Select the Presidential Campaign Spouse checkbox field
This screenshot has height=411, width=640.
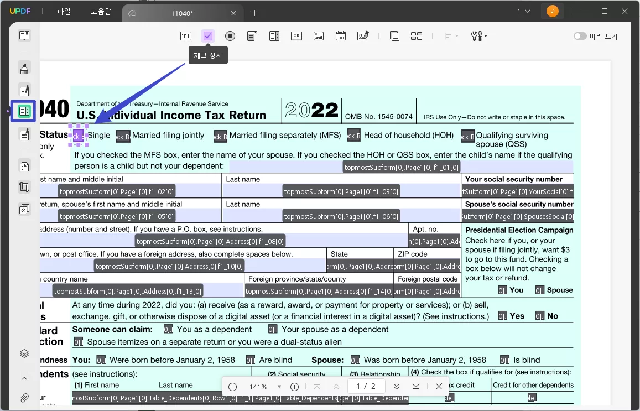540,290
